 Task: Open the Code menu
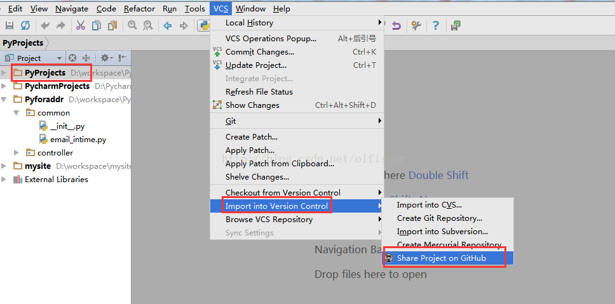tap(106, 9)
